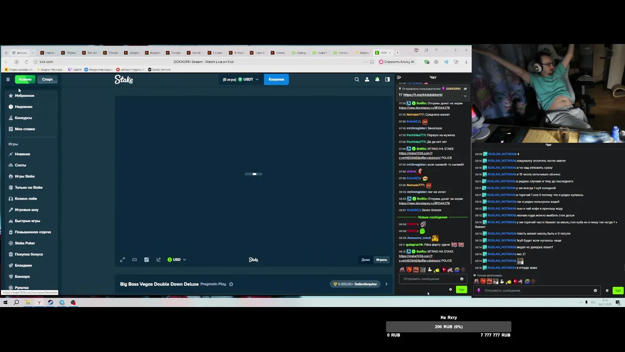Click the blue Кошелек button
The height and width of the screenshot is (352, 625).
click(x=276, y=79)
